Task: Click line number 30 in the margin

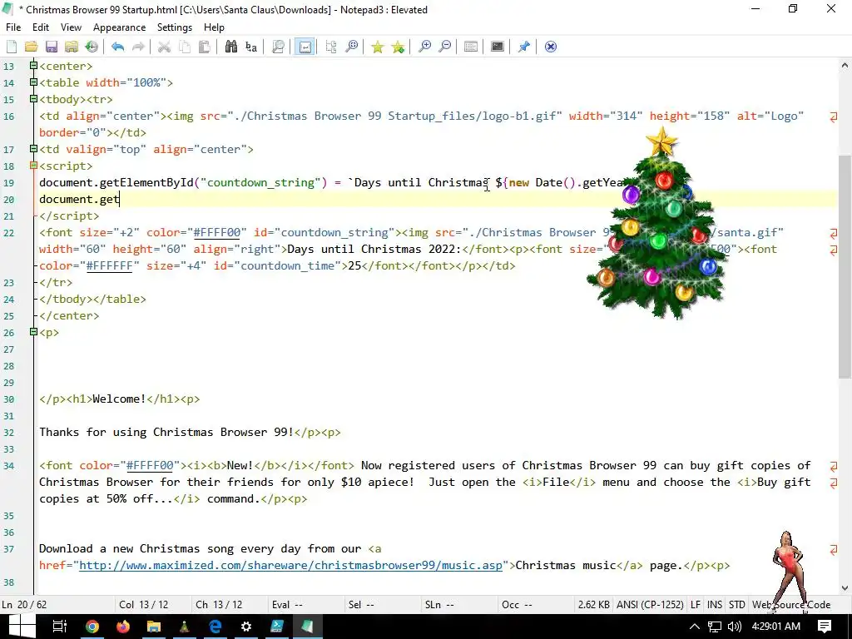Action: [x=8, y=399]
